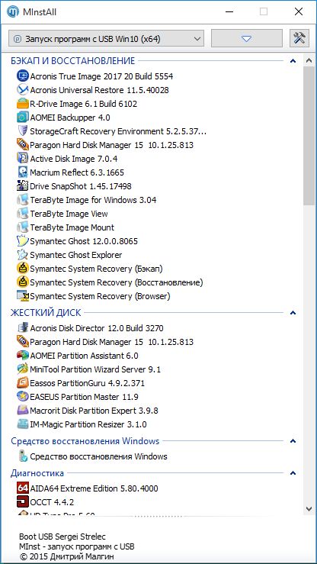Click the IM-Magic Partition Resizer icon
317x564 pixels.
point(23,424)
